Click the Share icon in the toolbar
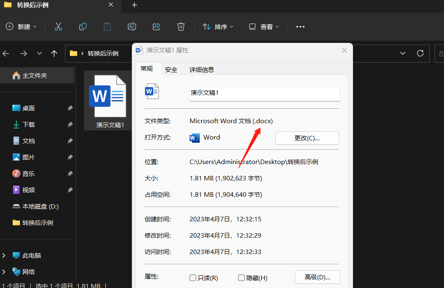This screenshot has width=444, height=288. tap(156, 27)
